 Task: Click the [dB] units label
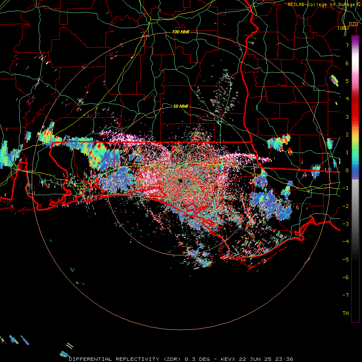pos(343,28)
